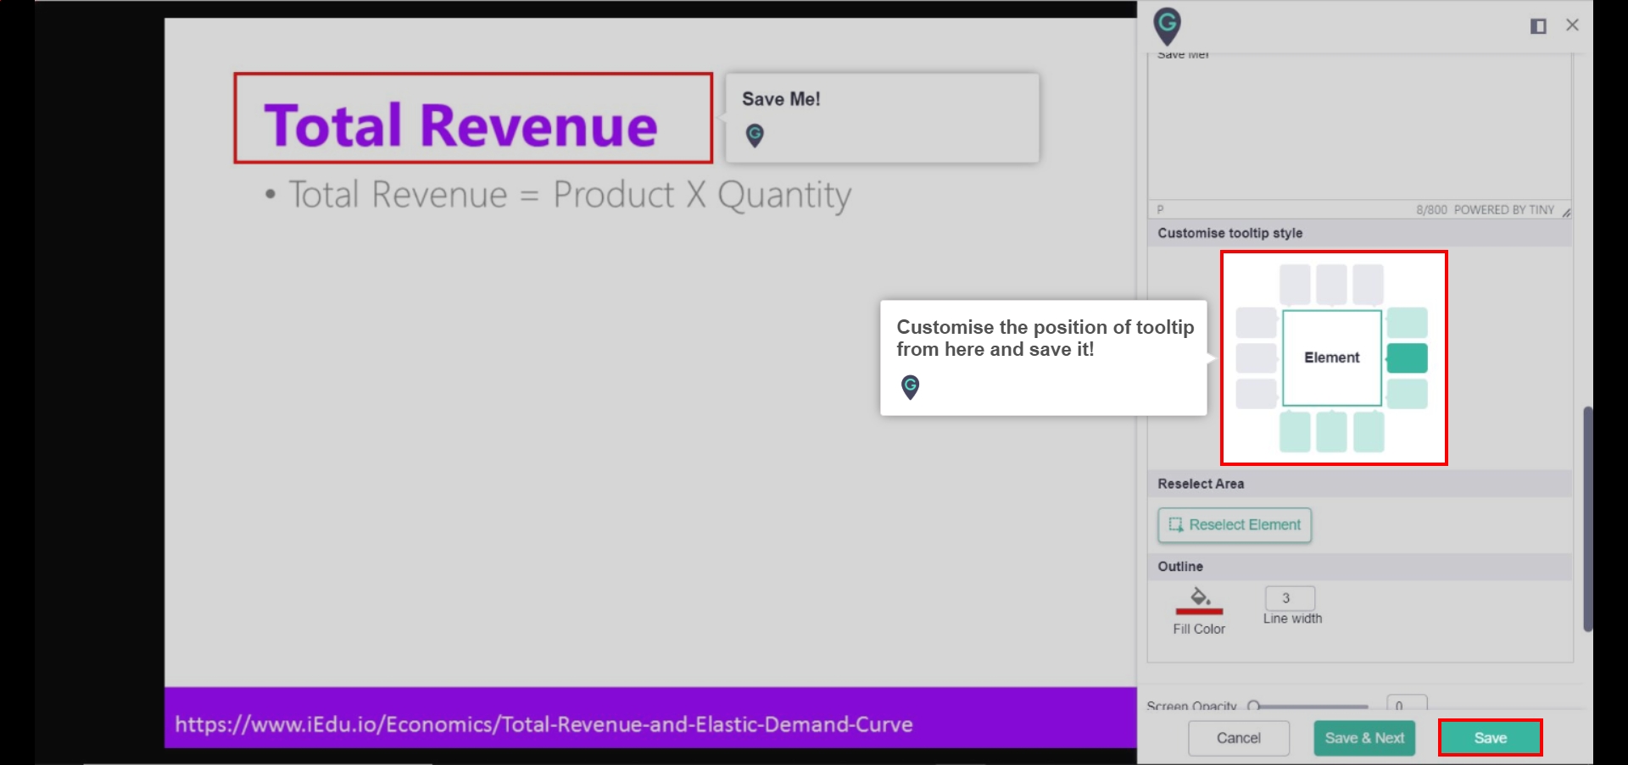Click the pin icon in 'Save Me!' tooltip
The height and width of the screenshot is (765, 1628).
755,135
